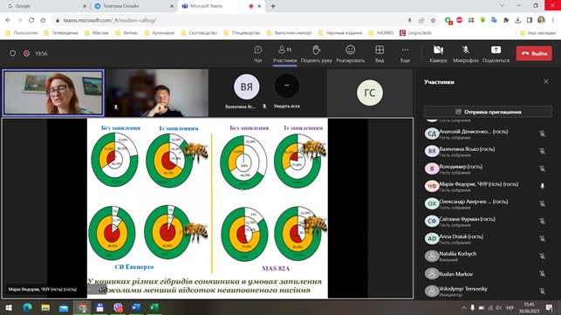Select the ГС participant tile

click(370, 92)
